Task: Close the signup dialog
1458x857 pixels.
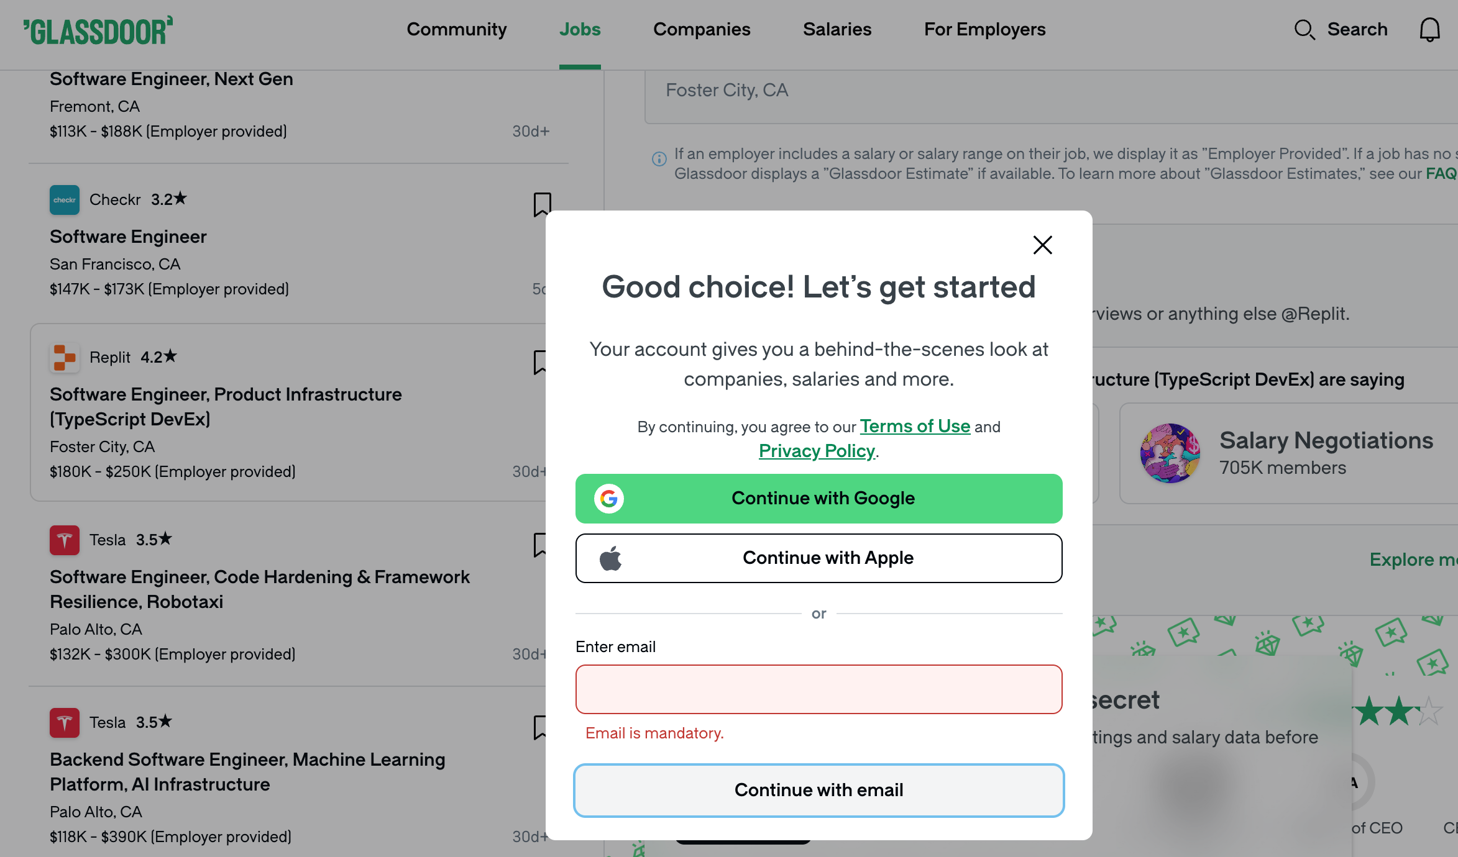Action: (1042, 245)
